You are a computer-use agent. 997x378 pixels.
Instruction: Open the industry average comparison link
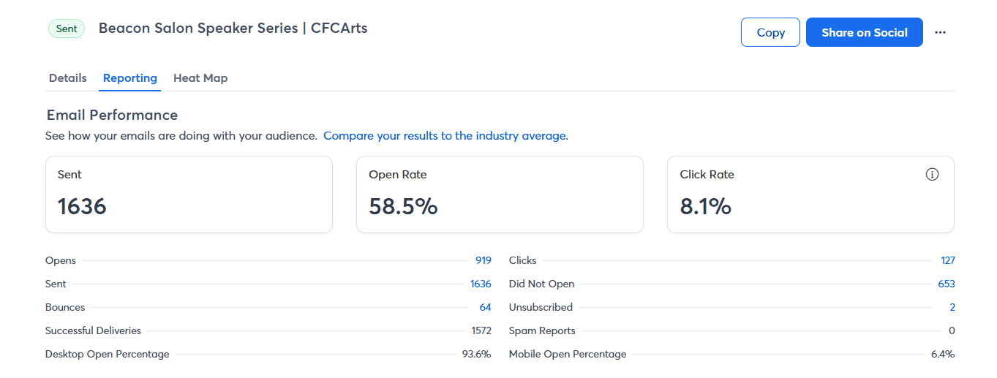point(445,136)
